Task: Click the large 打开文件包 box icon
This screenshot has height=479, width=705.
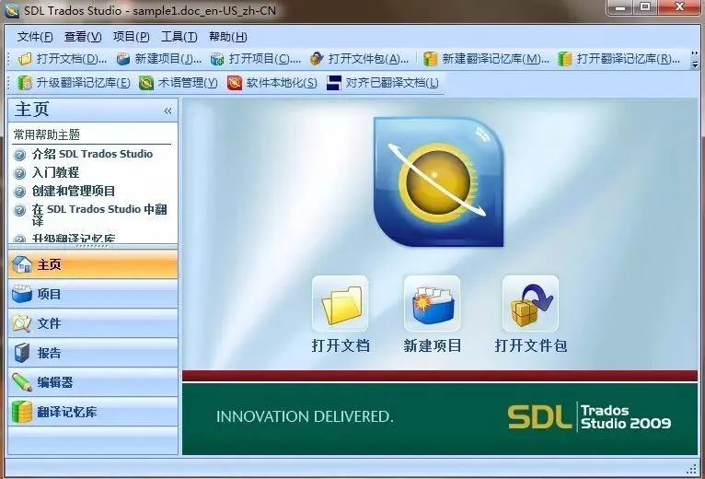Action: (x=530, y=304)
